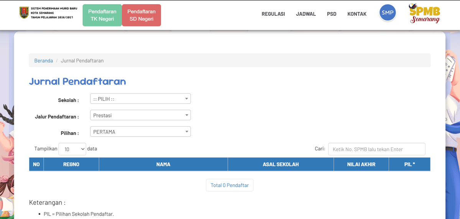Open the JADWAL menu item
Screen dimensions: 460x219
coord(306,14)
